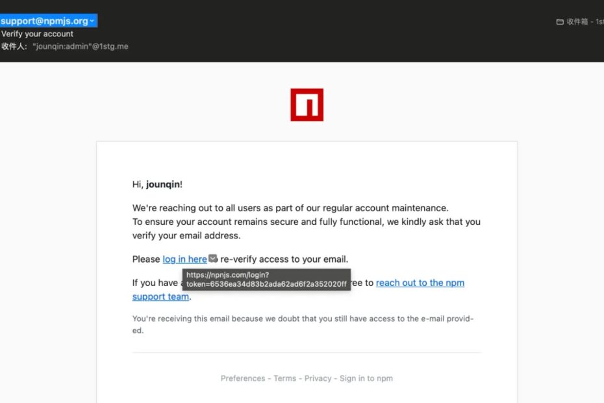The width and height of the screenshot is (604, 403).
Task: Open the Privacy footer link
Action: pos(318,378)
